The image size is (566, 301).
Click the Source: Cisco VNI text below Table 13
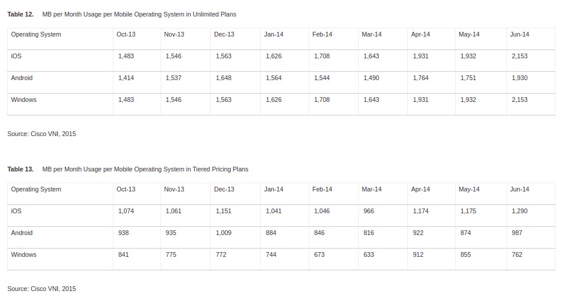tap(41, 289)
